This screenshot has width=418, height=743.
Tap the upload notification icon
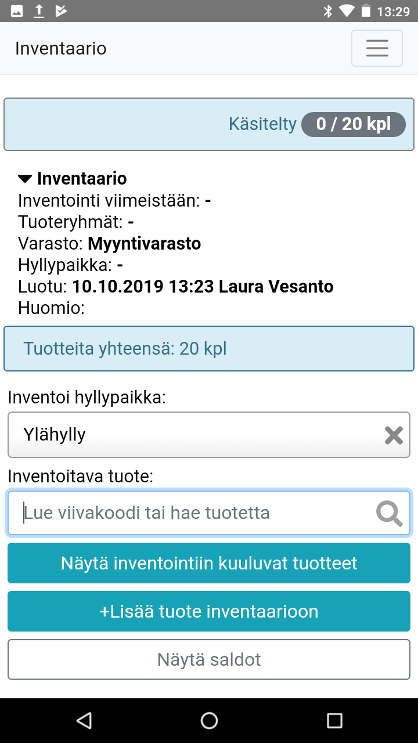39,11
